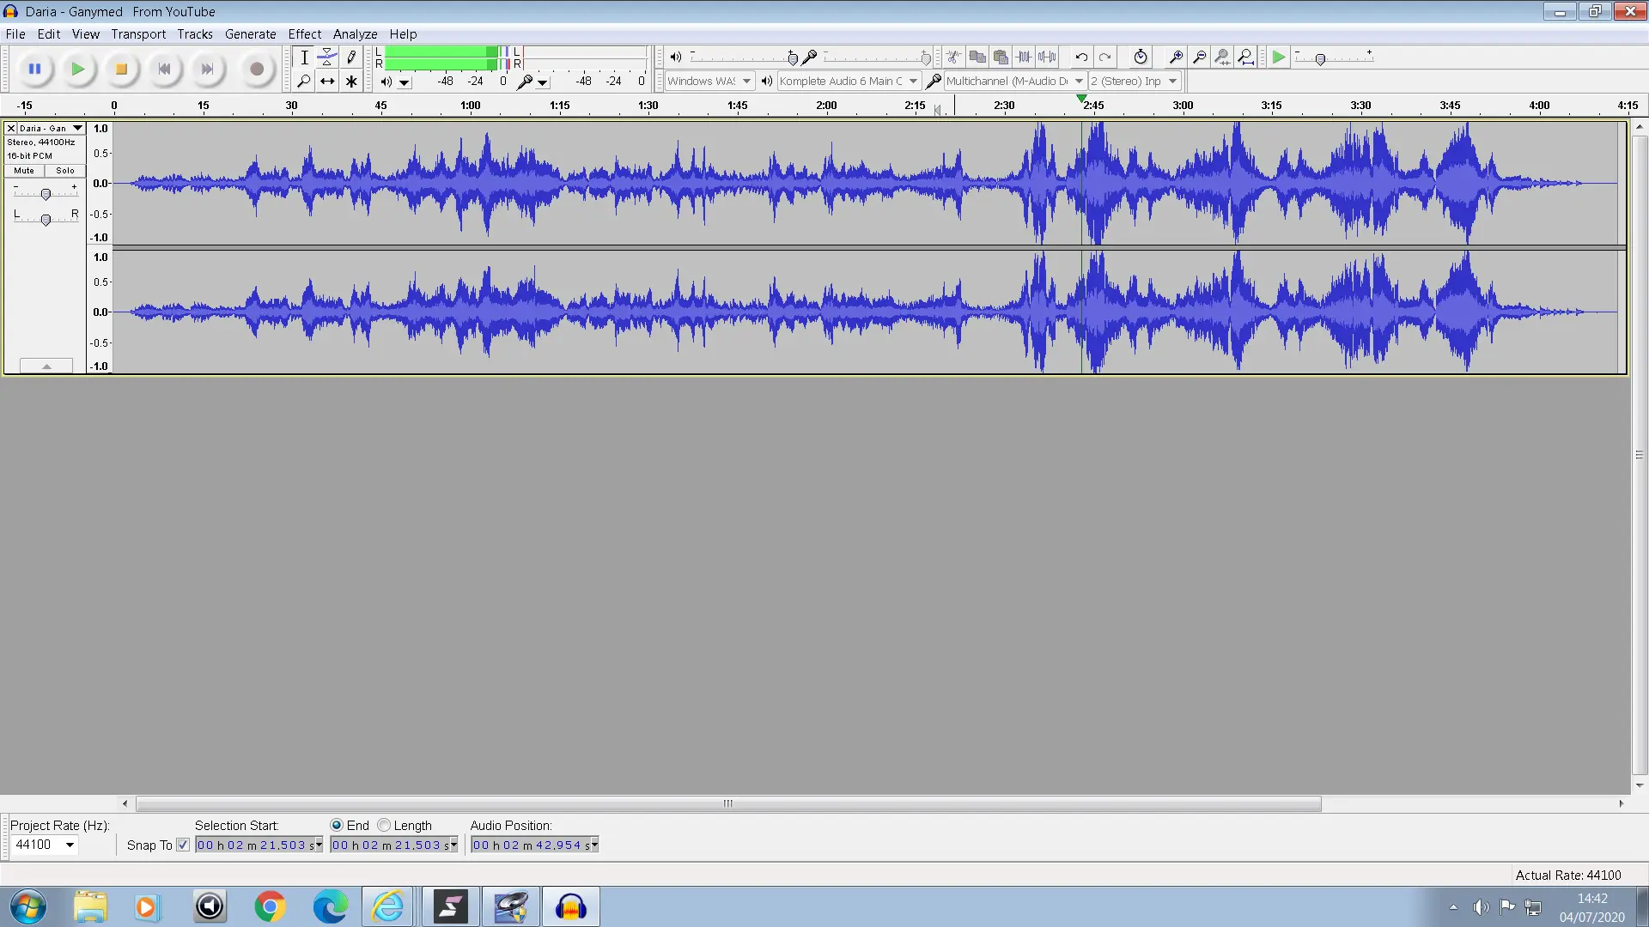
Task: Open the Effect menu
Action: pos(304,34)
